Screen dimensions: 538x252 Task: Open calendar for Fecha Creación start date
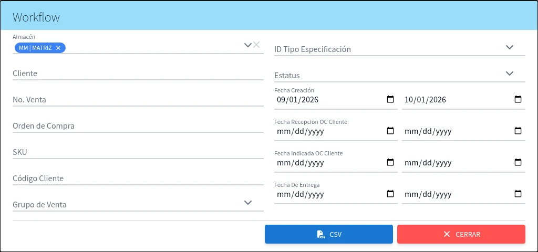pyautogui.click(x=390, y=99)
